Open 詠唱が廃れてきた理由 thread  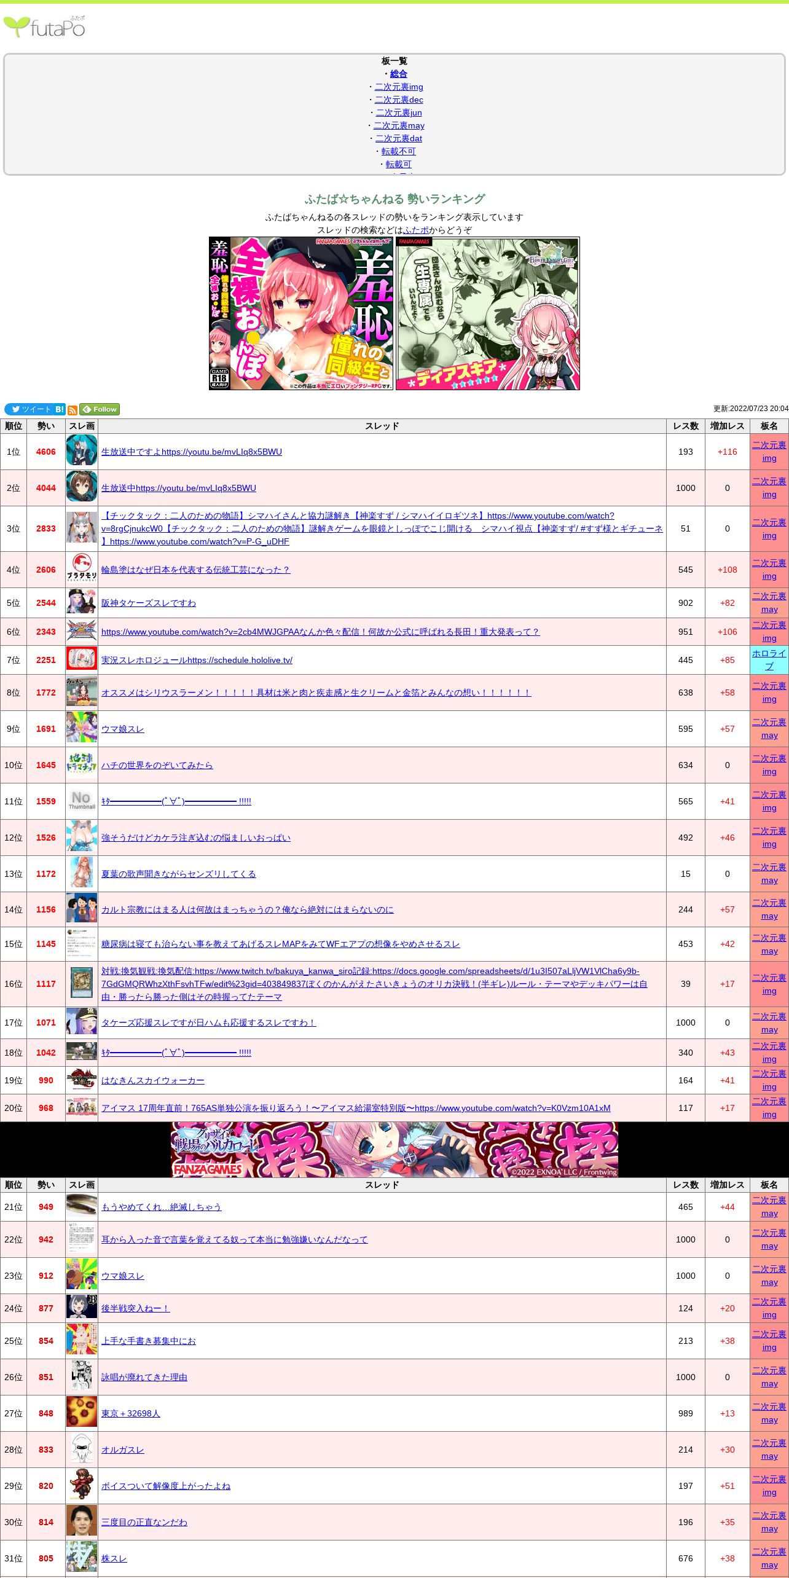144,1377
